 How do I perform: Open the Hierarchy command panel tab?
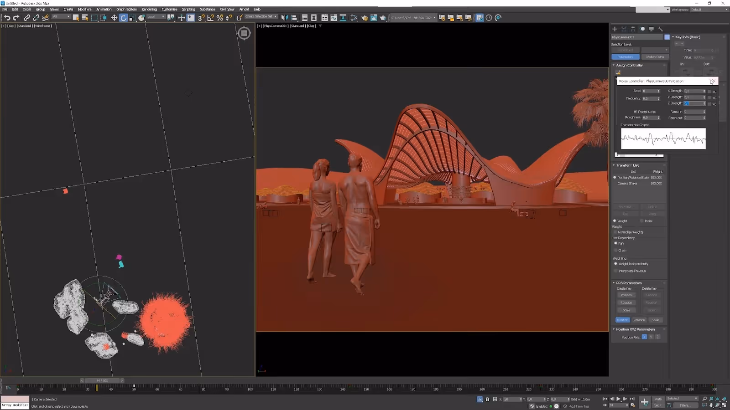click(x=633, y=29)
